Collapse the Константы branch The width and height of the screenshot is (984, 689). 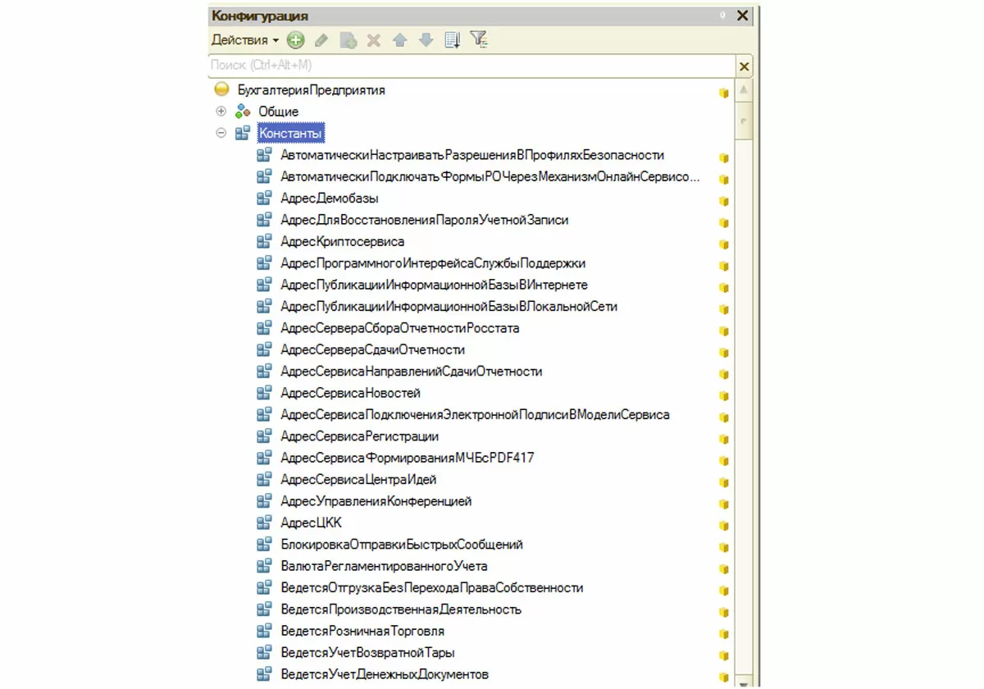221,133
